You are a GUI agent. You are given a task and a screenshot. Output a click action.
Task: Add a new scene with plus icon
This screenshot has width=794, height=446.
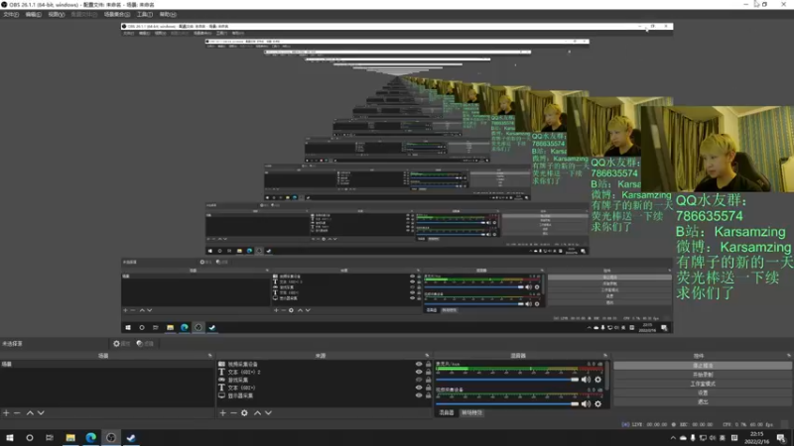[6, 413]
